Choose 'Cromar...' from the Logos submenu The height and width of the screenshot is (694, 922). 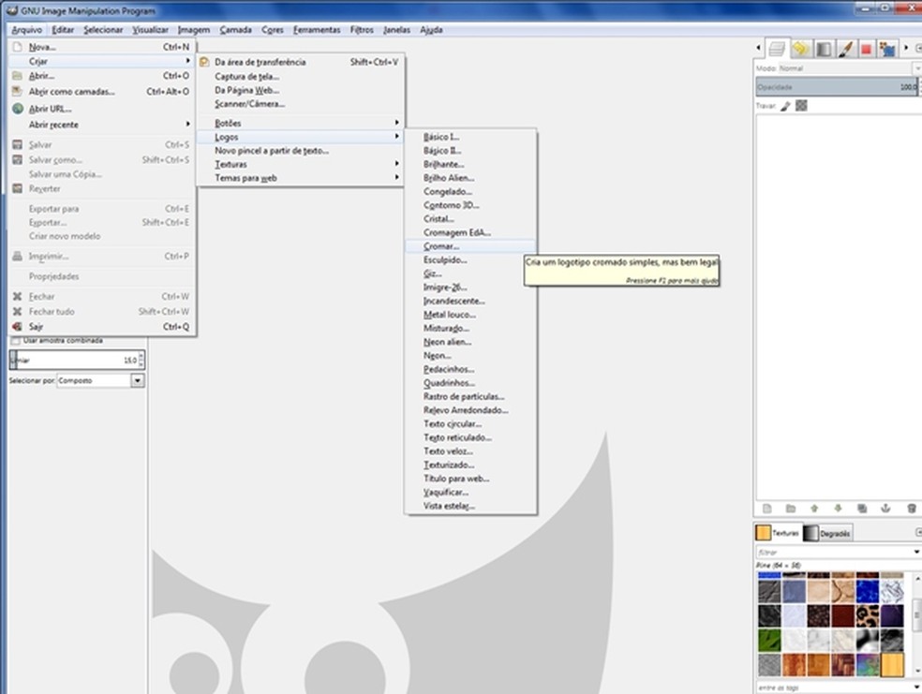(441, 246)
